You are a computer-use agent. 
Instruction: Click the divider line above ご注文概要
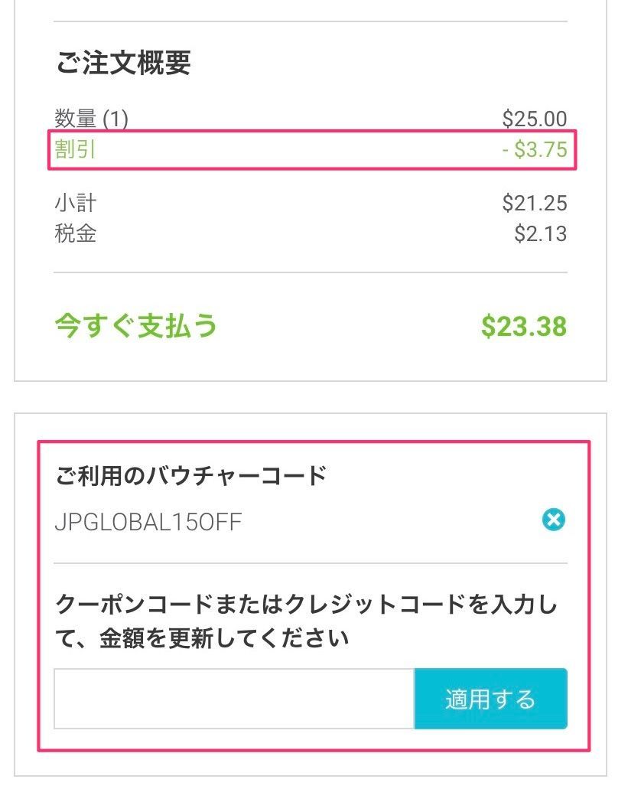pyautogui.click(x=311, y=21)
